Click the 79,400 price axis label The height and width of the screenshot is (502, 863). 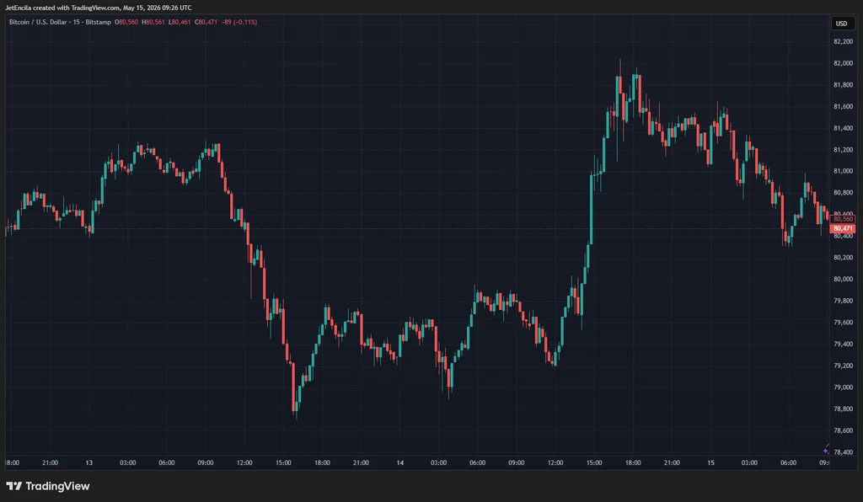[x=843, y=344]
